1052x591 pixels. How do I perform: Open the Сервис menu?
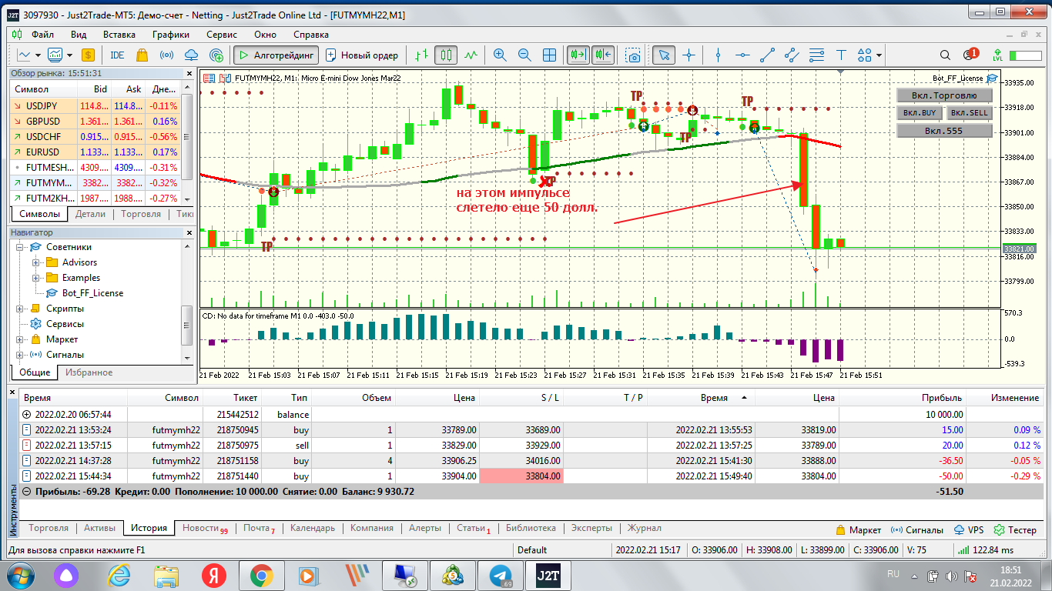pyautogui.click(x=222, y=34)
